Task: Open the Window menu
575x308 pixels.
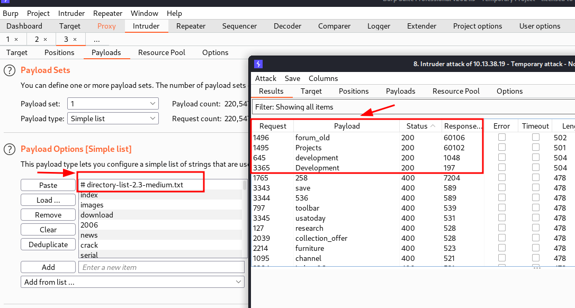Action: (x=145, y=14)
